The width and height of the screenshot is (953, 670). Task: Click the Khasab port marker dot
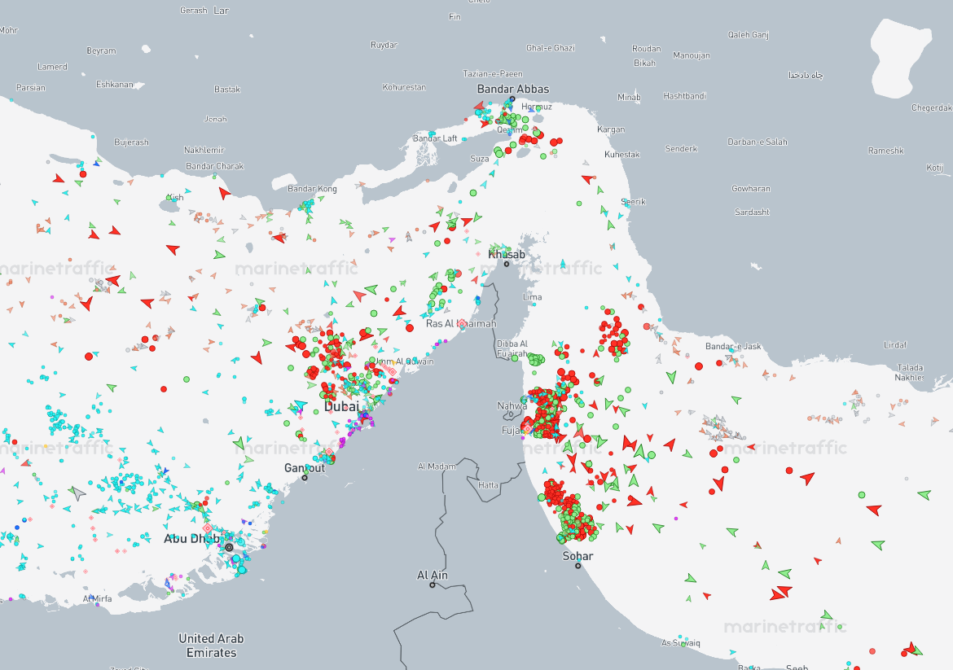click(507, 264)
